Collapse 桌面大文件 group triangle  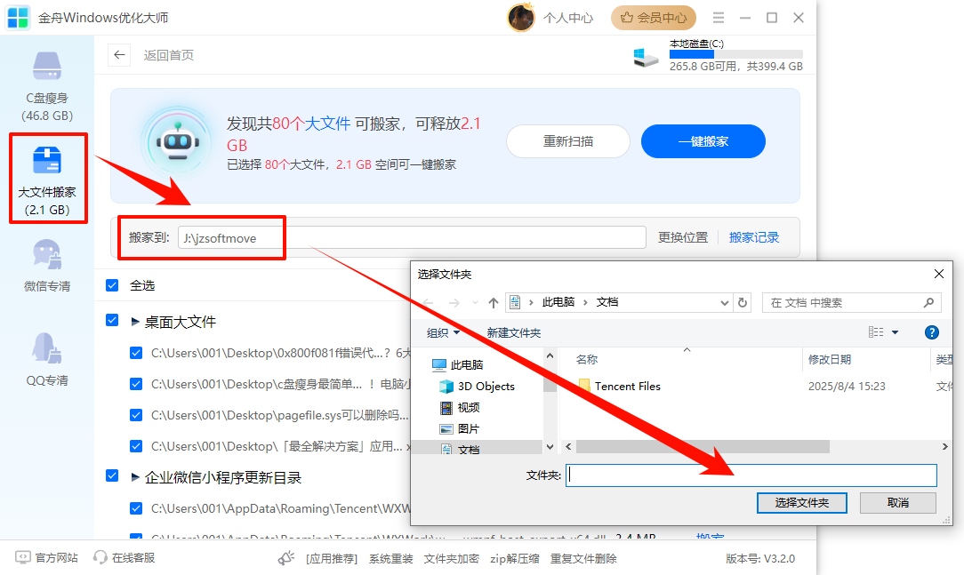(x=135, y=322)
